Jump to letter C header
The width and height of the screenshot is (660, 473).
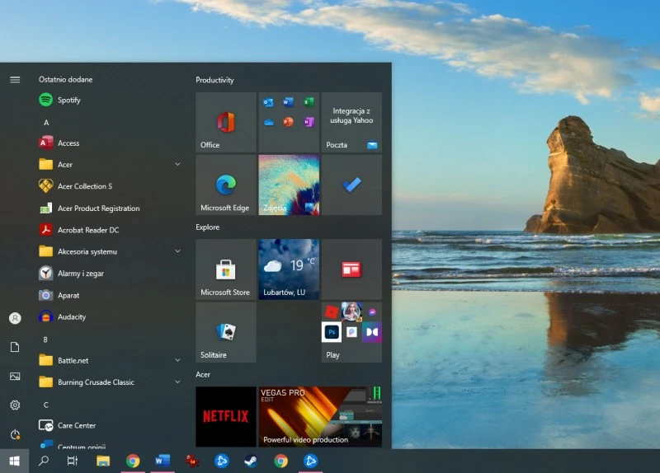pos(46,405)
